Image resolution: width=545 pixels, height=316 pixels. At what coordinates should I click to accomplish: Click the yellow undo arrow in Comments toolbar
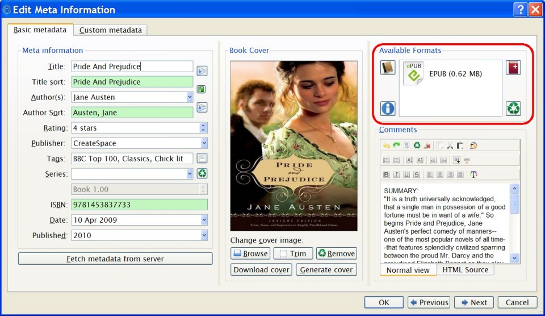(387, 145)
